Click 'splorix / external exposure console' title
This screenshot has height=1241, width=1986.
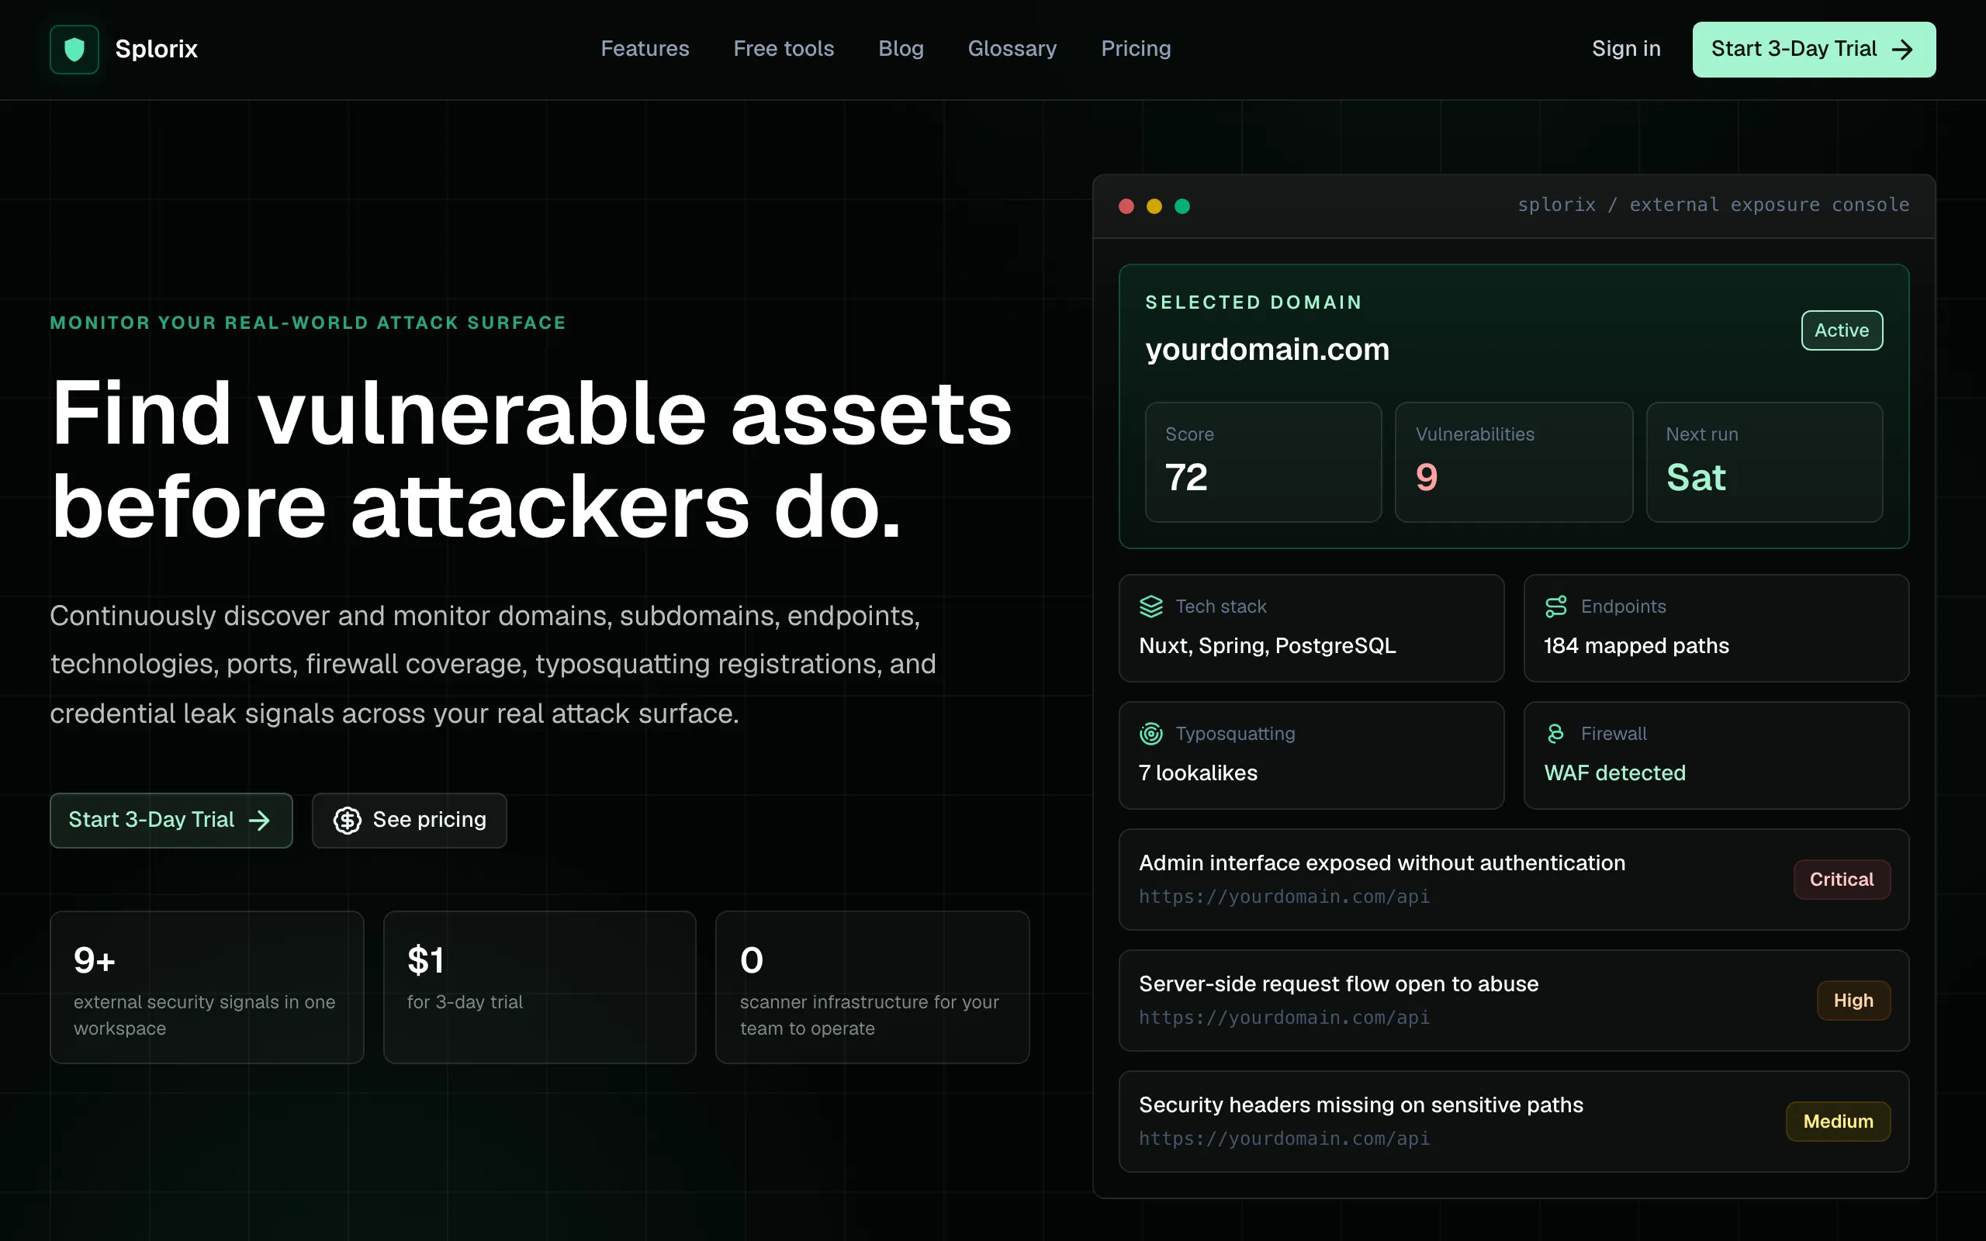pyautogui.click(x=1713, y=206)
